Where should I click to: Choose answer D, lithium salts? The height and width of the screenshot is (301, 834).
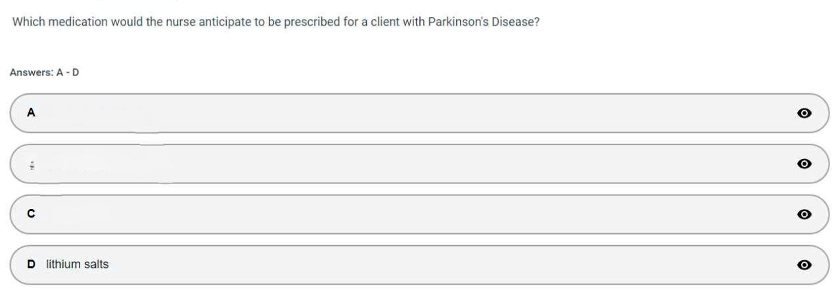(x=394, y=265)
